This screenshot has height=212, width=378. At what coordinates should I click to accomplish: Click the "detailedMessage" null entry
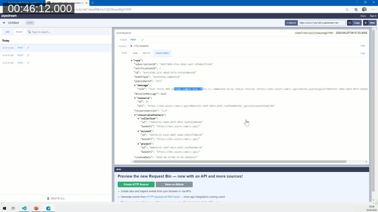click(x=150, y=94)
